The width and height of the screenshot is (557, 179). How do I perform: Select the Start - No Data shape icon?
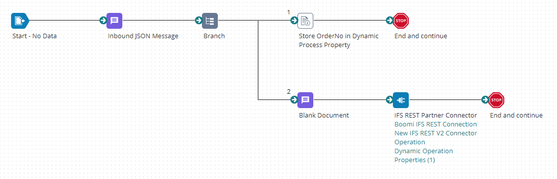[19, 20]
